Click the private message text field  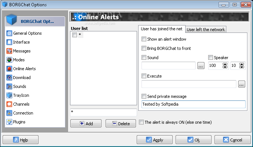pyautogui.click(x=193, y=104)
